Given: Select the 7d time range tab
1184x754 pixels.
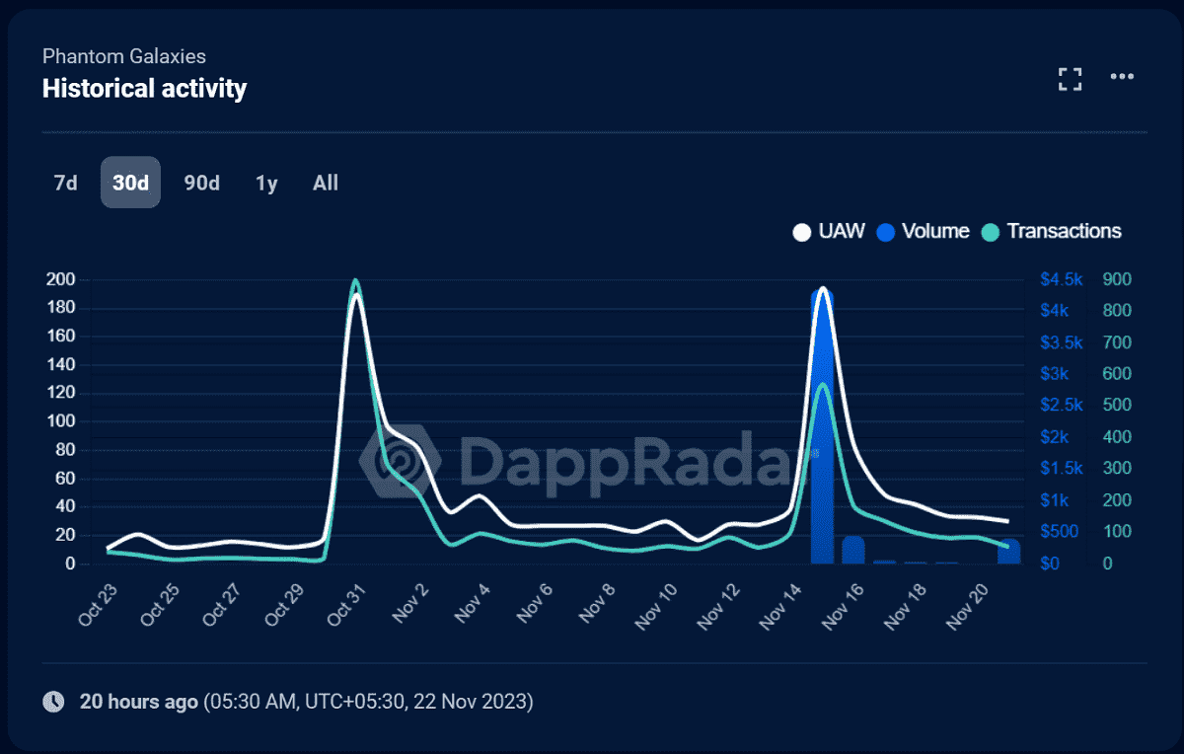Looking at the screenshot, I should [65, 183].
